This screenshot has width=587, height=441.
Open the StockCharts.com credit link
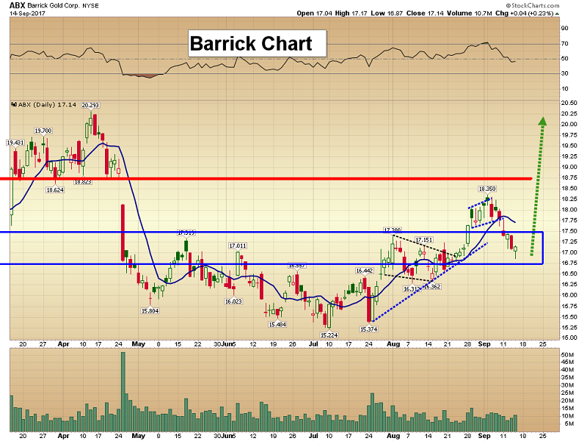(533, 6)
